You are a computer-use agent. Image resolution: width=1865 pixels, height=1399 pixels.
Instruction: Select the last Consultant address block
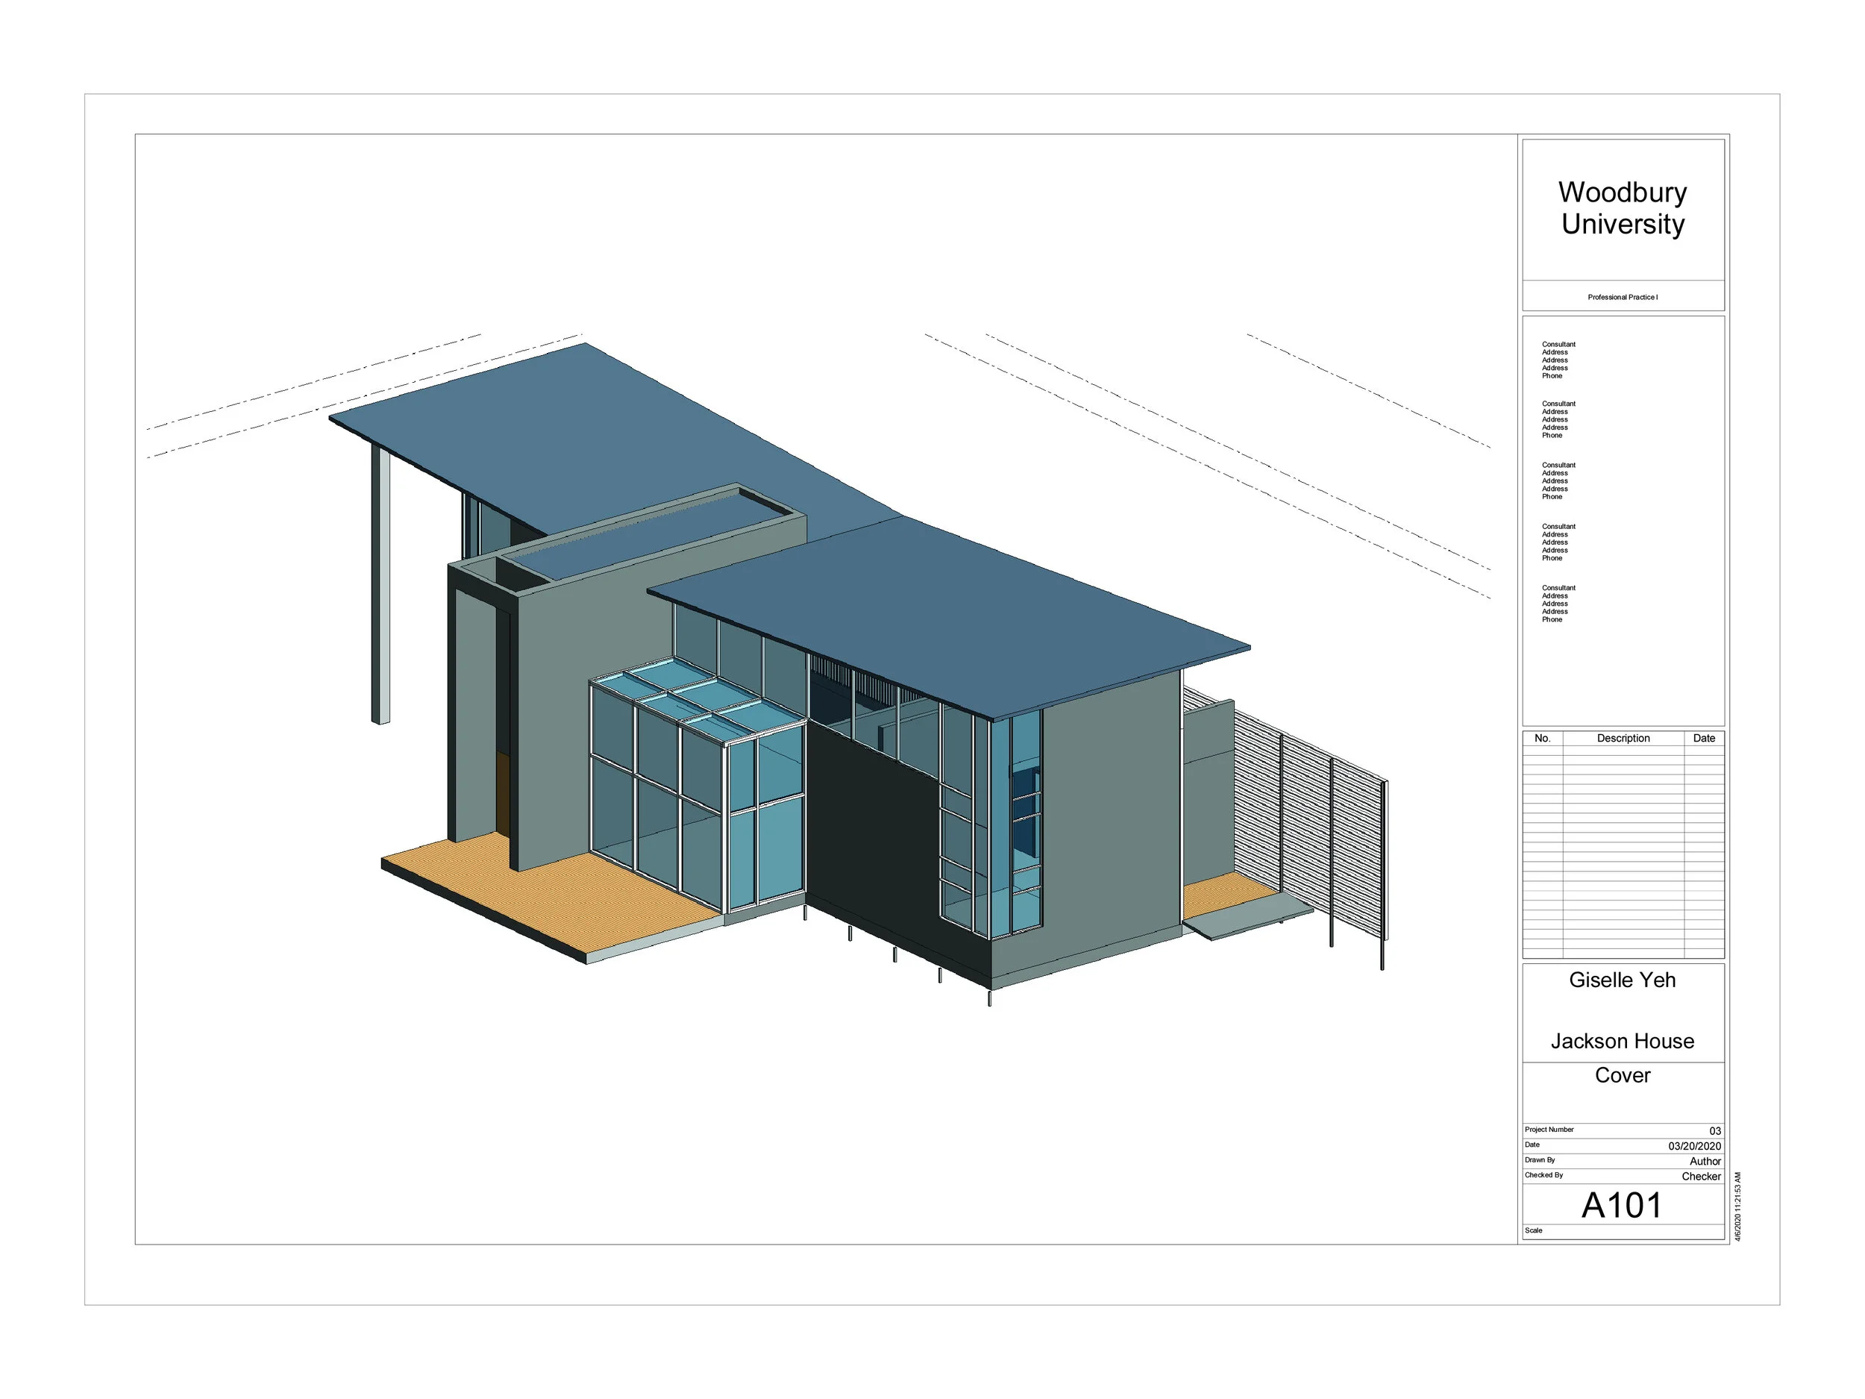1557,604
